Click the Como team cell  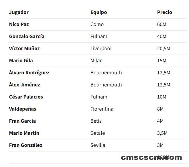[x=97, y=24]
